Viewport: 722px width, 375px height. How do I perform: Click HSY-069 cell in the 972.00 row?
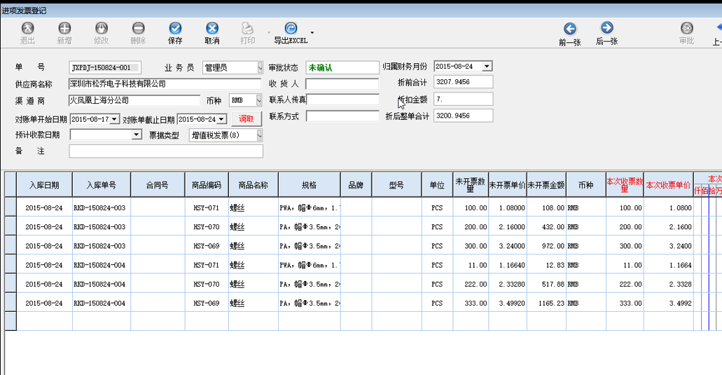[x=207, y=246]
